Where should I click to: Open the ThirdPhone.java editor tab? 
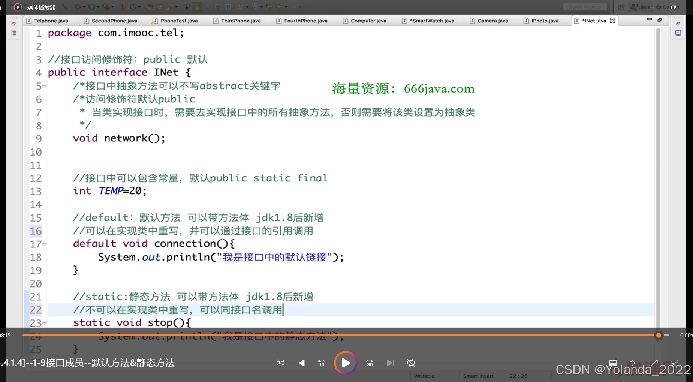click(237, 21)
